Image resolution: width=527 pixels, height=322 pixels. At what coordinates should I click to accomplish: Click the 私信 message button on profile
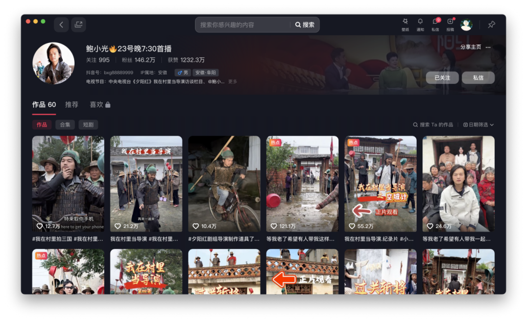478,78
